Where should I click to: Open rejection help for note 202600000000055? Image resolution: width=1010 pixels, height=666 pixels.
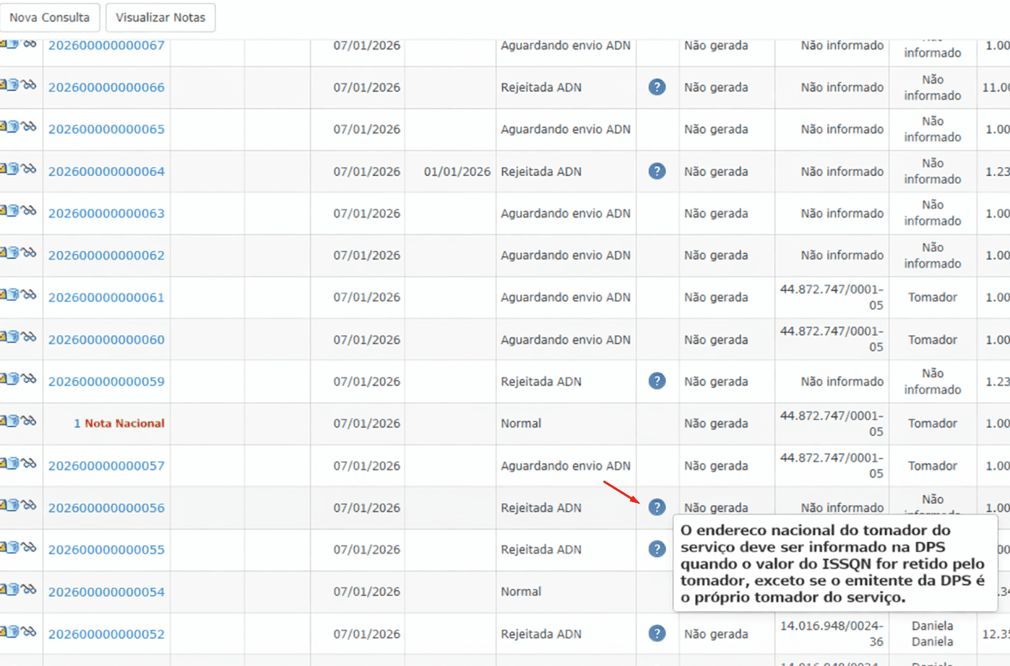pyautogui.click(x=657, y=549)
